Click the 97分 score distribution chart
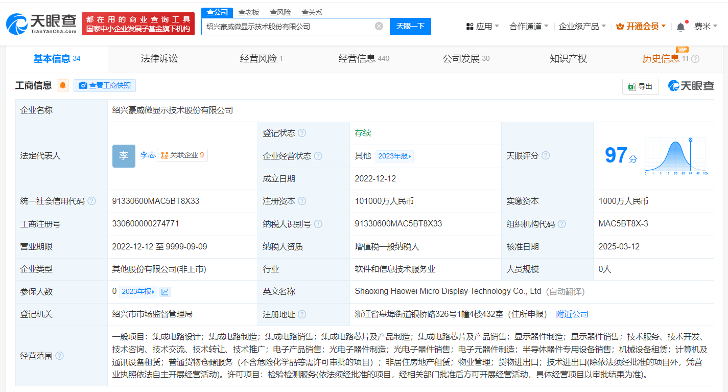 tap(675, 156)
